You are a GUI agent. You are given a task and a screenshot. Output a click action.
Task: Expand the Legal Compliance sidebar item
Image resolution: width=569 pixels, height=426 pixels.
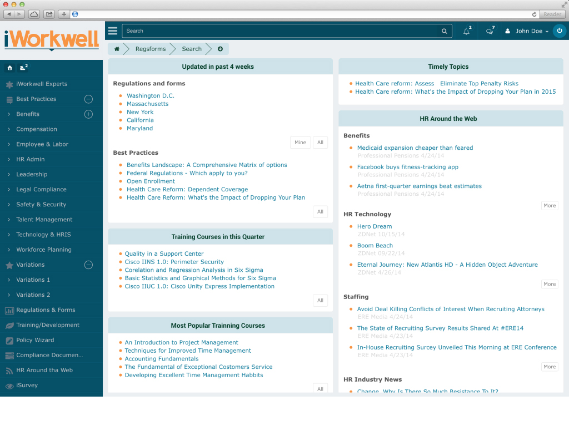click(41, 190)
